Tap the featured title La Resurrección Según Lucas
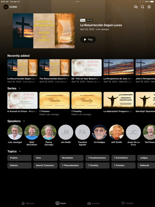Viewport: 155px width, 207px height. click(x=101, y=25)
